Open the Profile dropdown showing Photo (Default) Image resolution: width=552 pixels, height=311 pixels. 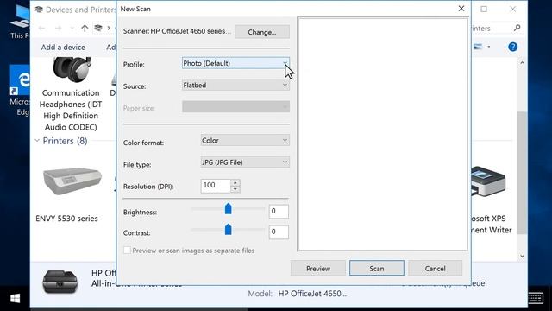point(235,63)
